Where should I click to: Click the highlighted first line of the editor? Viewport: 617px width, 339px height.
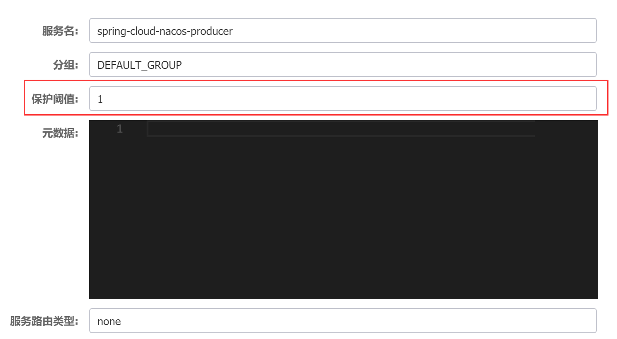(341, 129)
